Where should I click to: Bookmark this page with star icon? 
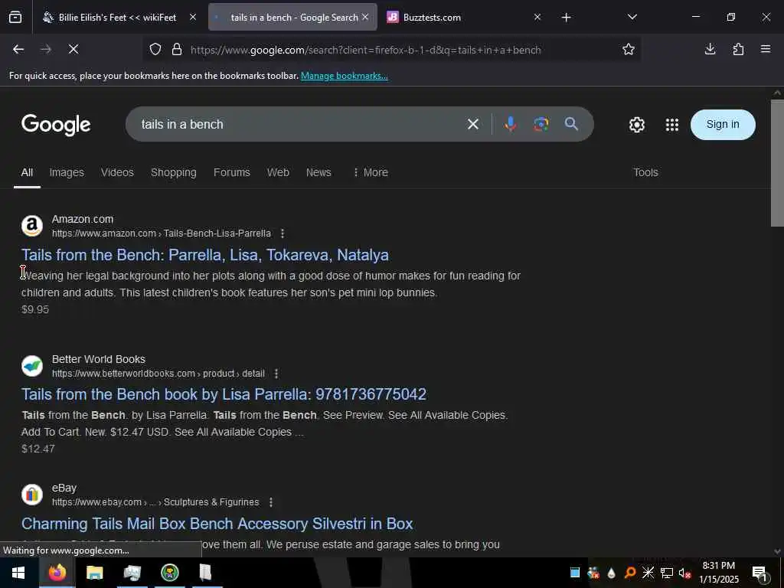(x=629, y=49)
